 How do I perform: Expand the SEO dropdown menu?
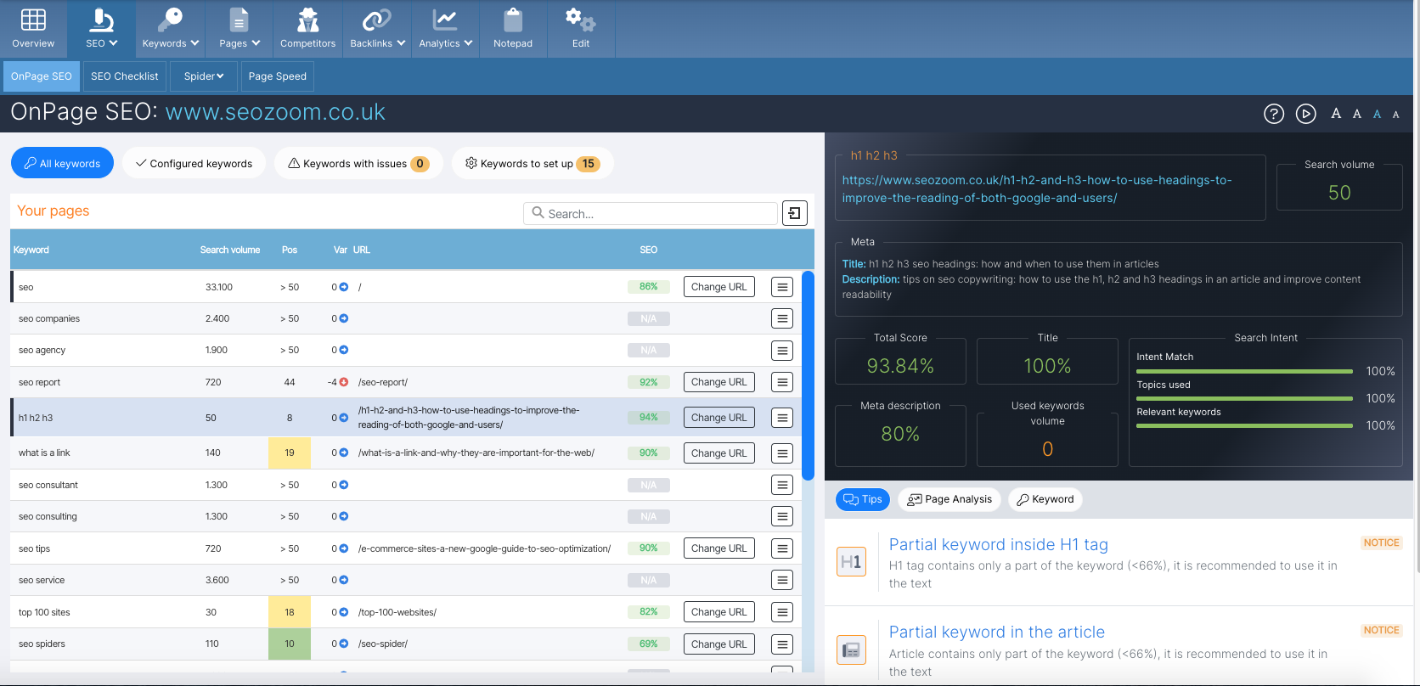pyautogui.click(x=101, y=29)
